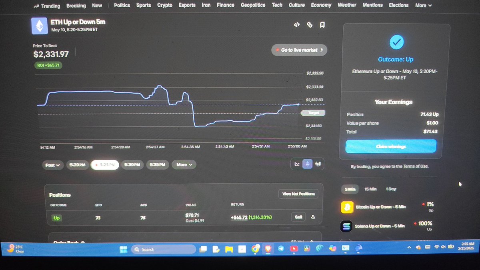The height and width of the screenshot is (270, 480).
Task: Select the 5:25 PM time slot
Action: click(x=105, y=165)
